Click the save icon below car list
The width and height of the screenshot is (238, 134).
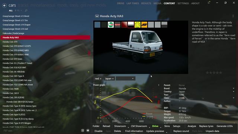(x=88, y=131)
